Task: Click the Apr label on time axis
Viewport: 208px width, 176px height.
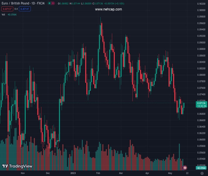Action: (147, 173)
